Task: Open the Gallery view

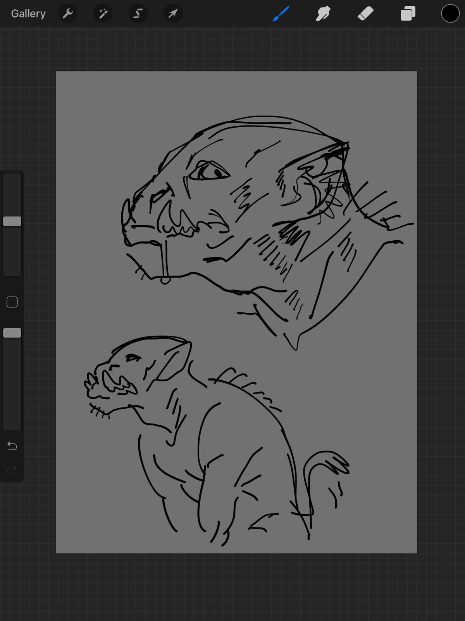Action: [x=28, y=14]
